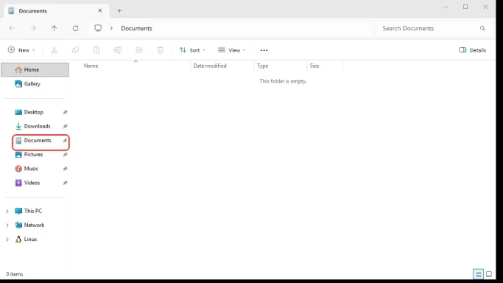The width and height of the screenshot is (503, 283).
Task: Click the 0 items status text
Action: coord(15,274)
